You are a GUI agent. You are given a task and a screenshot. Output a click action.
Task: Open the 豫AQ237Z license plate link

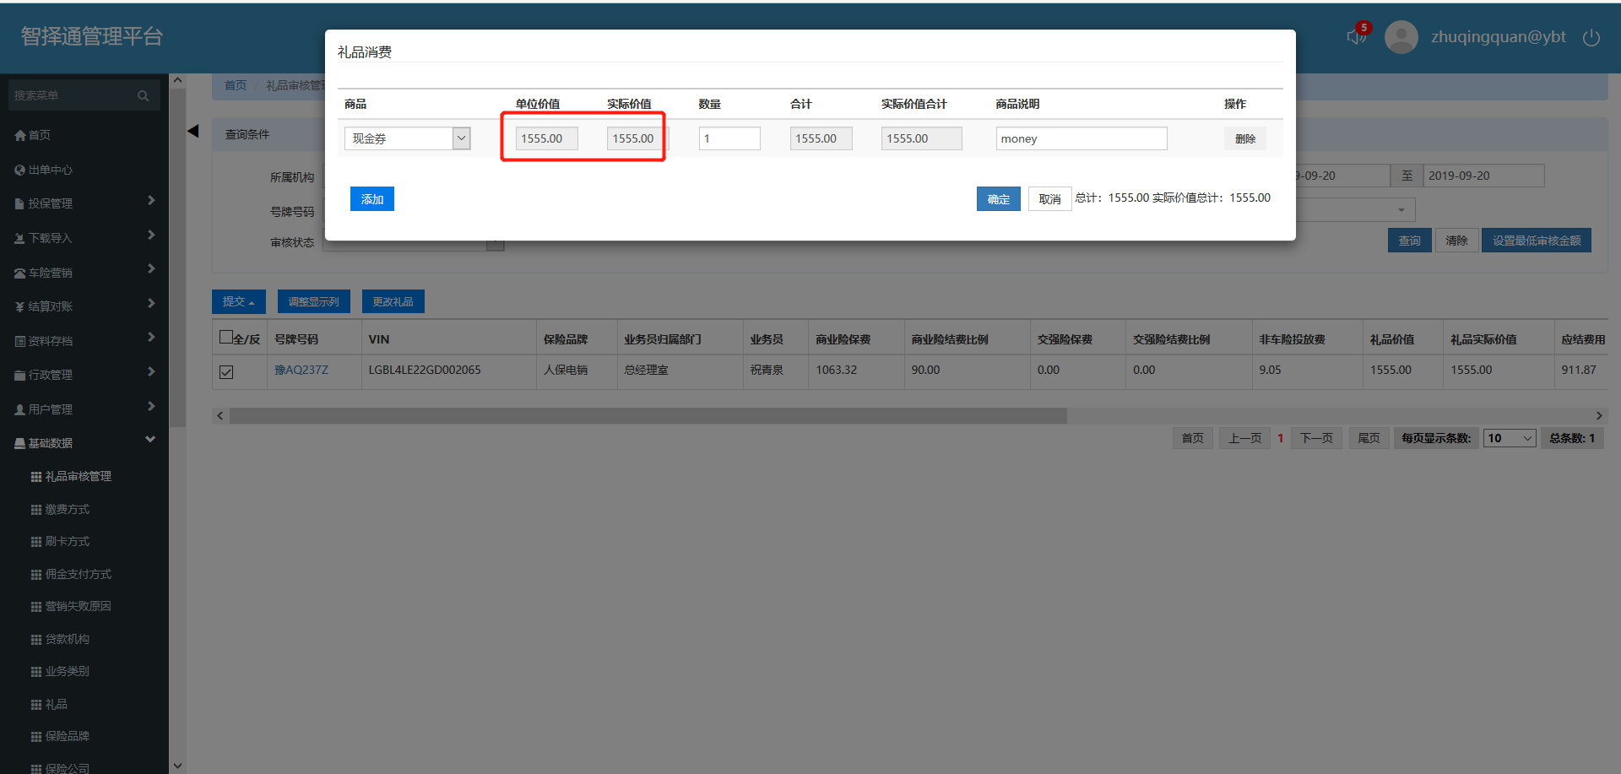(301, 370)
